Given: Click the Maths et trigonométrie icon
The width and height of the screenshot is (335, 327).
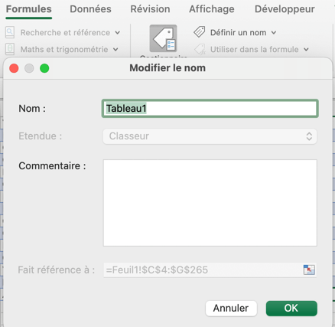Looking at the screenshot, I should point(10,49).
